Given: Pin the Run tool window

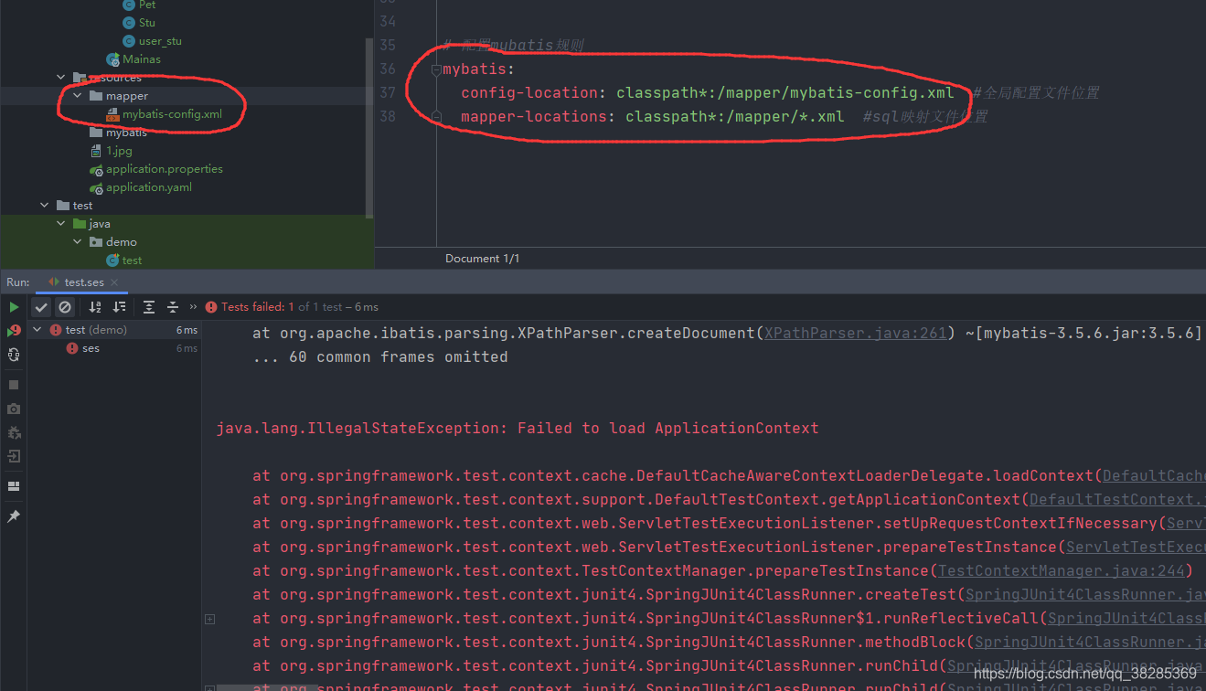Looking at the screenshot, I should point(14,515).
